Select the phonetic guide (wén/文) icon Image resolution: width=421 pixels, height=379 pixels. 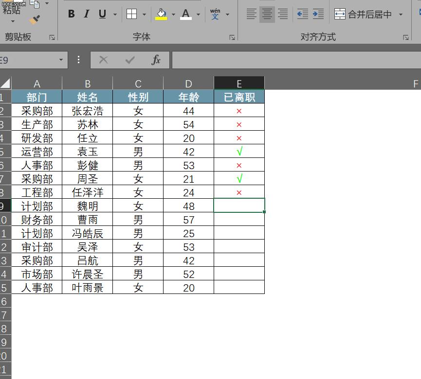[x=216, y=13]
